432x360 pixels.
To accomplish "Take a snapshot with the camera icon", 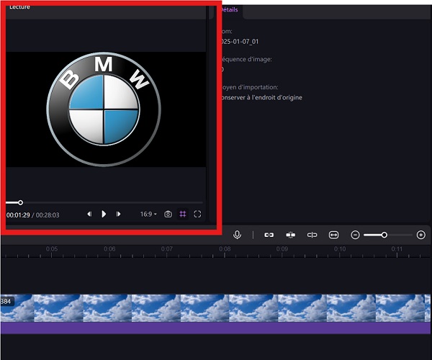I will (x=168, y=214).
